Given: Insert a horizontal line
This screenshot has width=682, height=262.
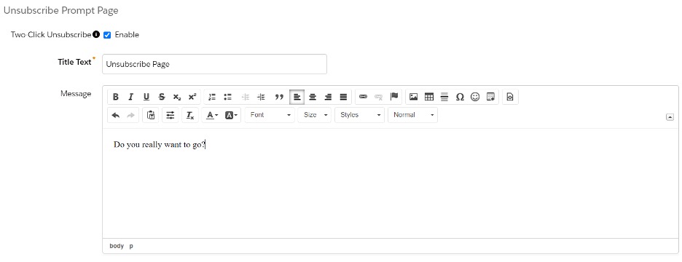Looking at the screenshot, I should click(444, 97).
